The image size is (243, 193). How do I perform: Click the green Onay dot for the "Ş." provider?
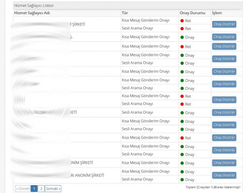[x=182, y=37]
